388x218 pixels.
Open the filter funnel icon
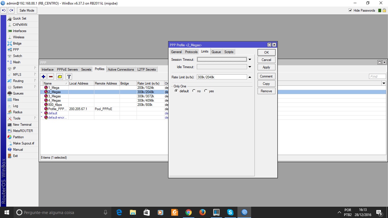click(x=69, y=77)
